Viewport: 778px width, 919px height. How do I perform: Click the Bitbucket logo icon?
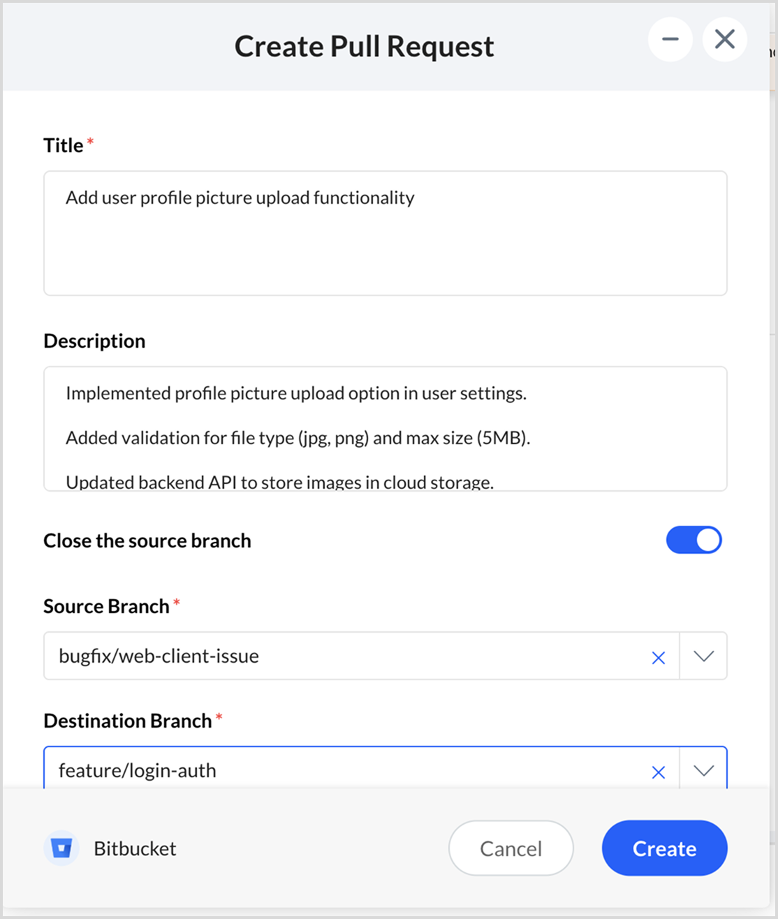[61, 848]
